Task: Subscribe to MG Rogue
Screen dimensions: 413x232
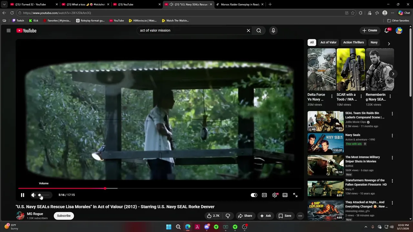Action: (x=64, y=216)
